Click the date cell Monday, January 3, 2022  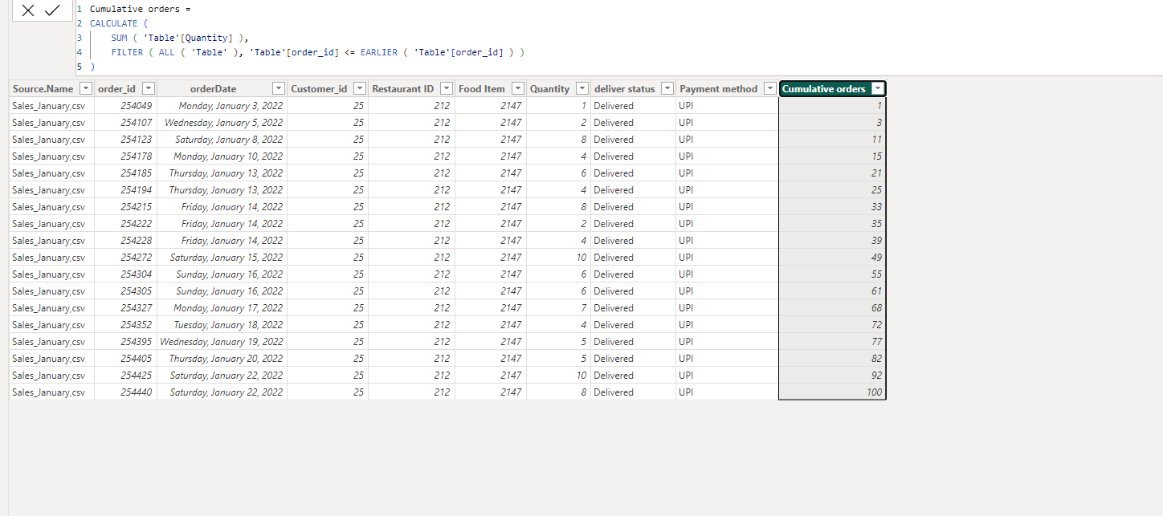pyautogui.click(x=222, y=106)
